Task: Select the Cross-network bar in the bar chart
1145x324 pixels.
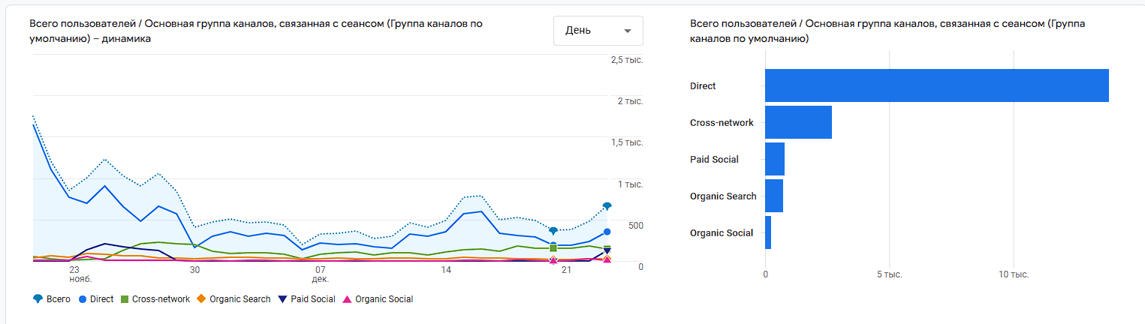Action: [x=798, y=122]
